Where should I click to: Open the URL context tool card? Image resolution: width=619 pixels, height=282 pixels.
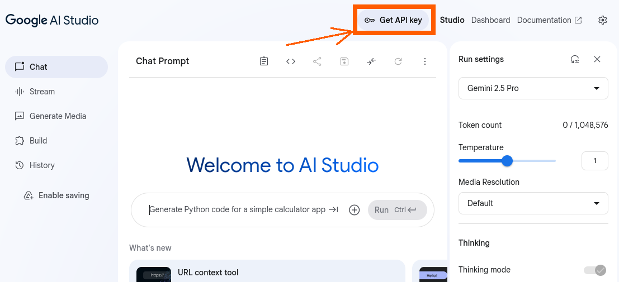coord(267,271)
